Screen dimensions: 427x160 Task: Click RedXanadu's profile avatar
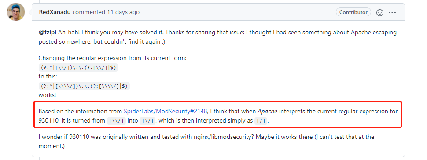pos(16,12)
